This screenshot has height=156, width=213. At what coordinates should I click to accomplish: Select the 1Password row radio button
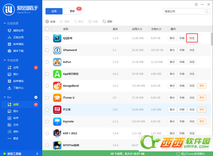click(47, 50)
